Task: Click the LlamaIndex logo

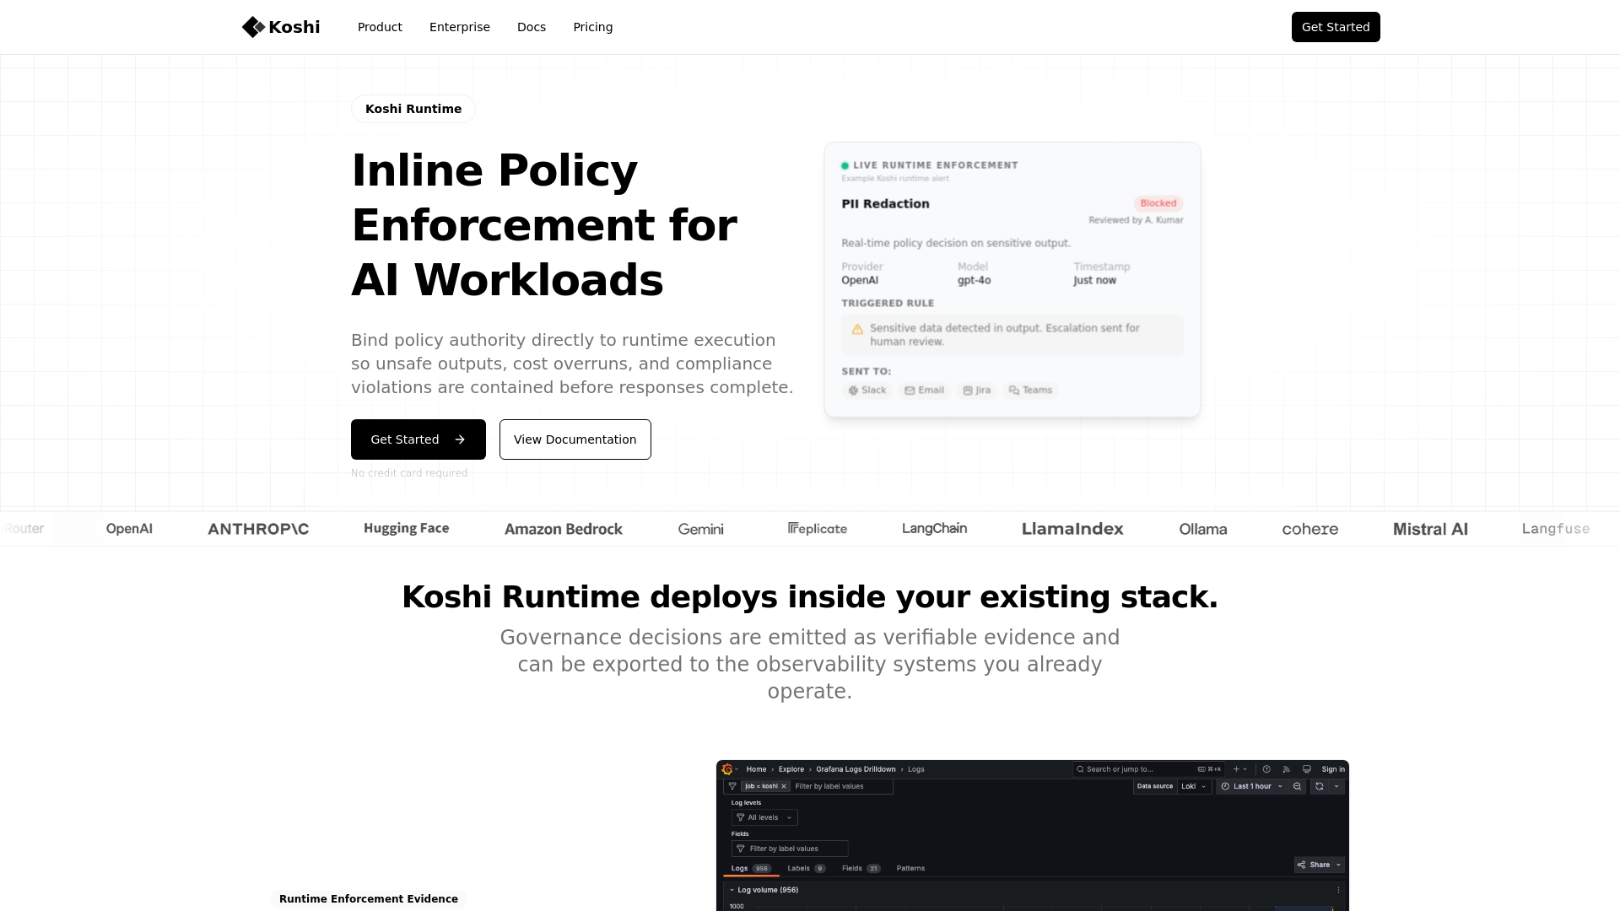Action: [x=1072, y=529]
